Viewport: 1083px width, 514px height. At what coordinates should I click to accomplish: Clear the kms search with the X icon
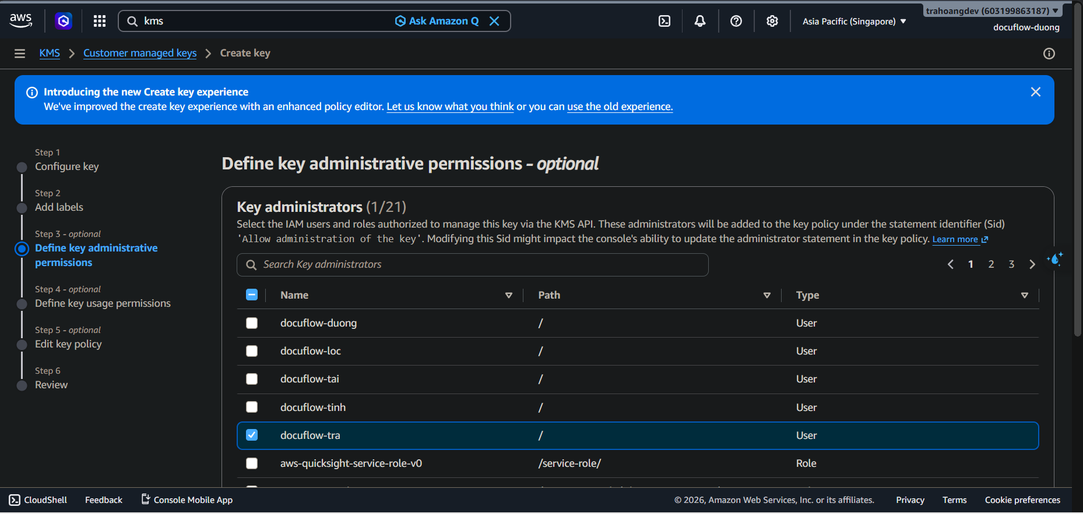click(x=494, y=21)
